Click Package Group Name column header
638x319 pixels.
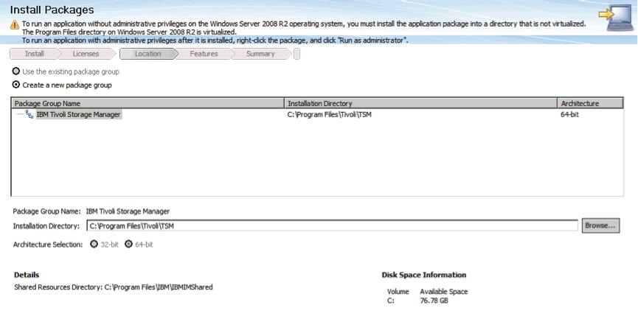coord(148,103)
